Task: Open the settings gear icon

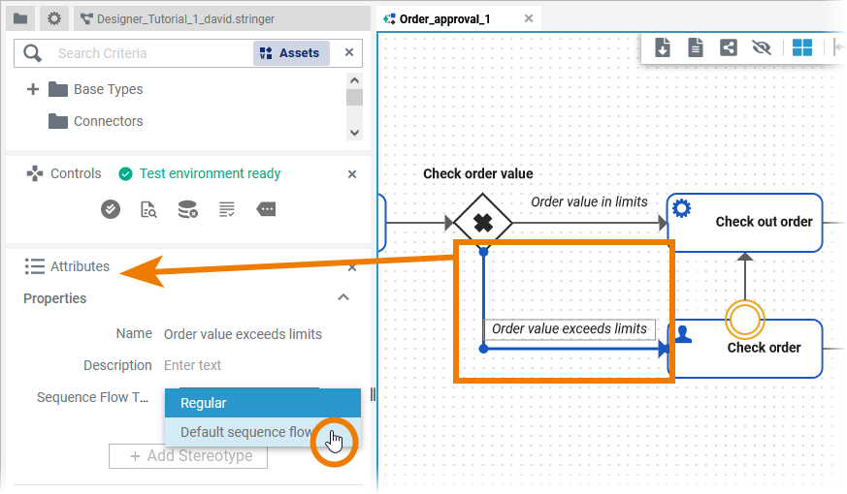Action: tap(54, 18)
